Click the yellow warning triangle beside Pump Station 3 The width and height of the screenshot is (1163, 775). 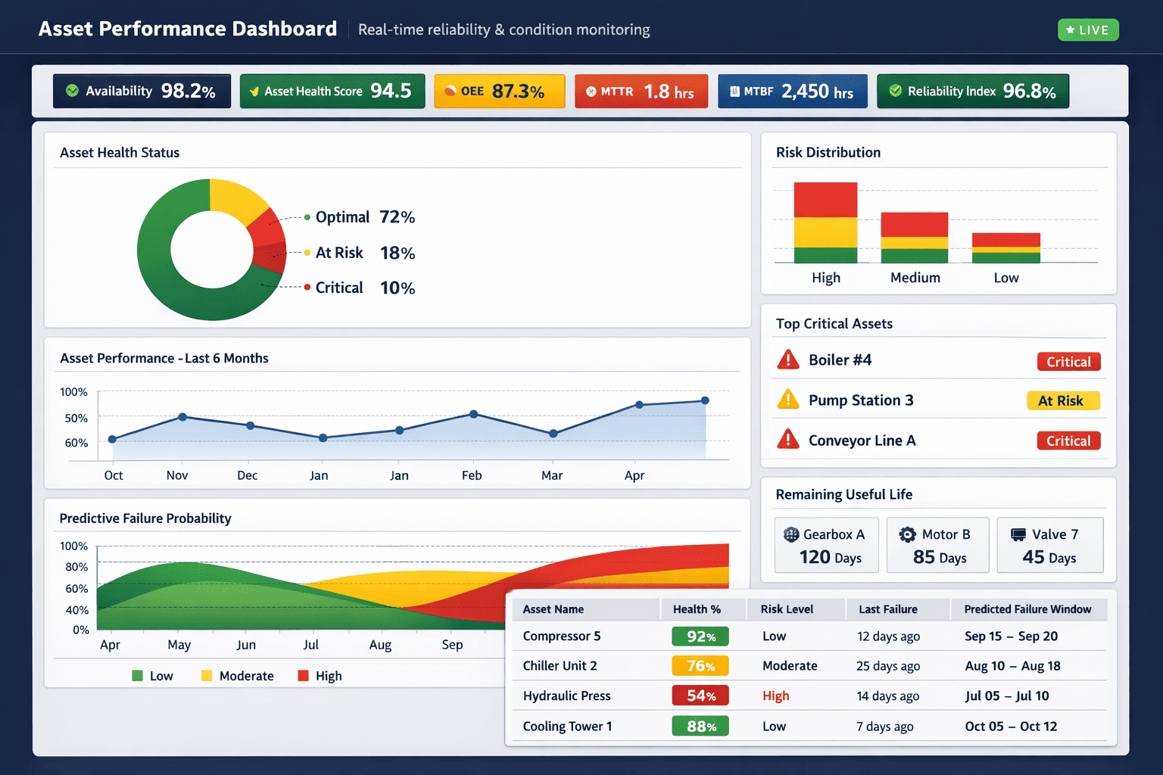[x=788, y=399]
